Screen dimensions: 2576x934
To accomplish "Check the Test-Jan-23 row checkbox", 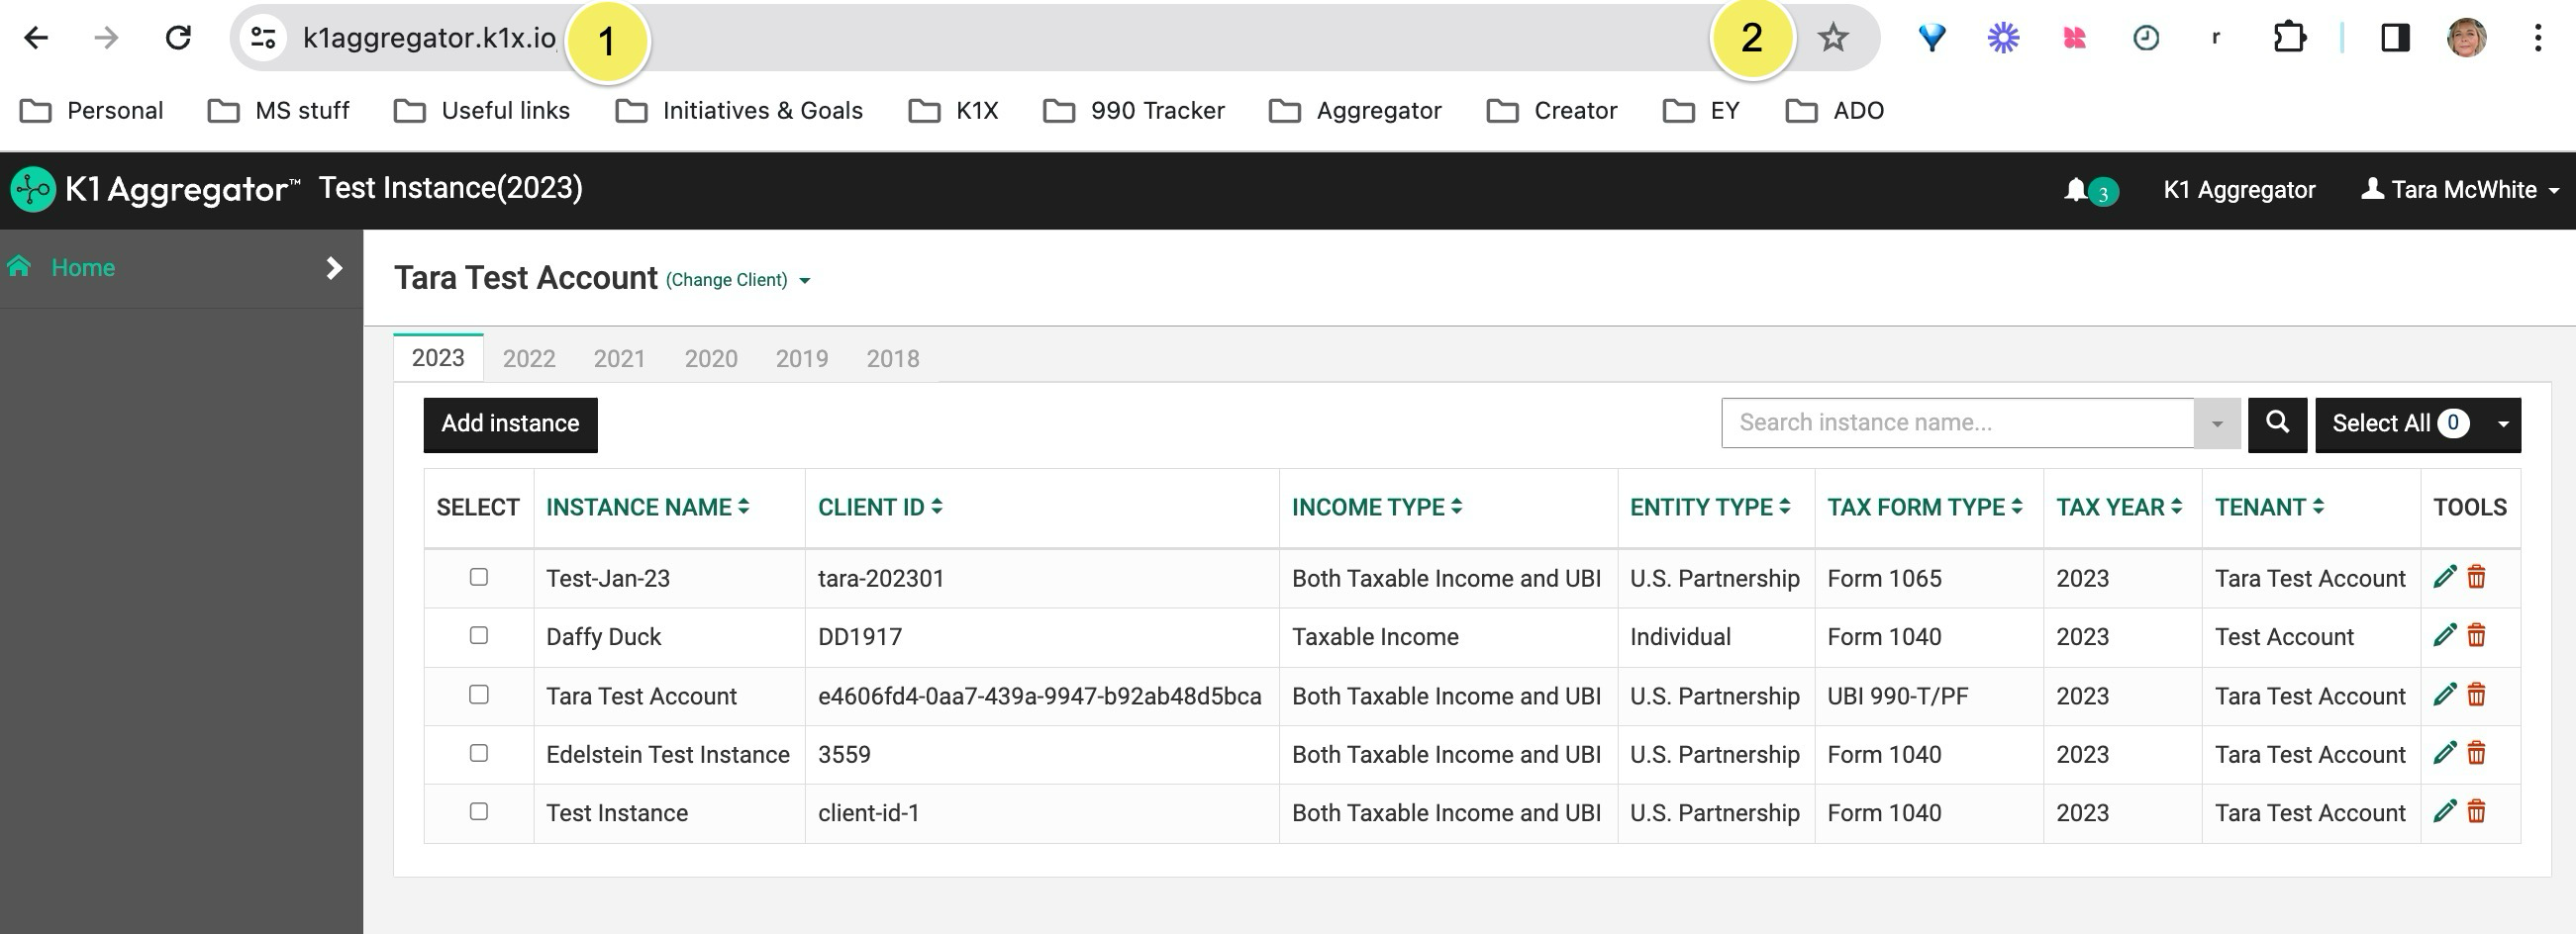I will [x=479, y=578].
